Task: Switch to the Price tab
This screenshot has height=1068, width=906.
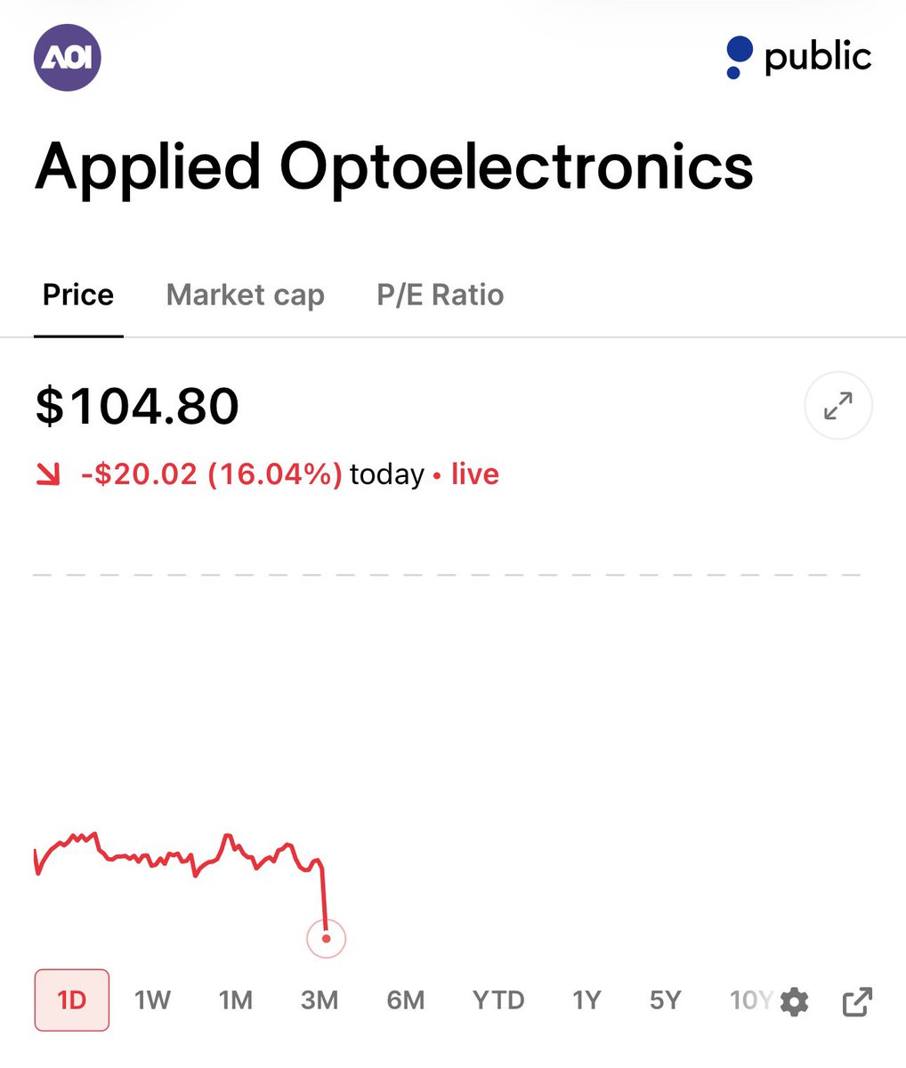Action: (x=78, y=295)
